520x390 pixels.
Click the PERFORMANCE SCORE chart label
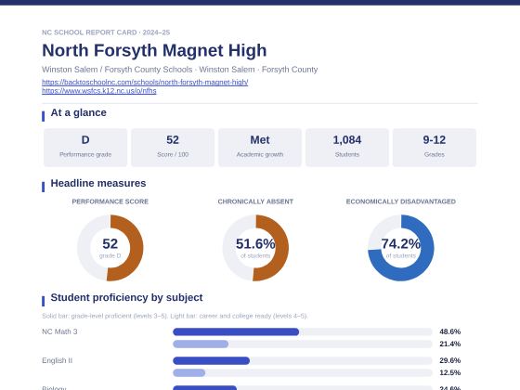110,201
